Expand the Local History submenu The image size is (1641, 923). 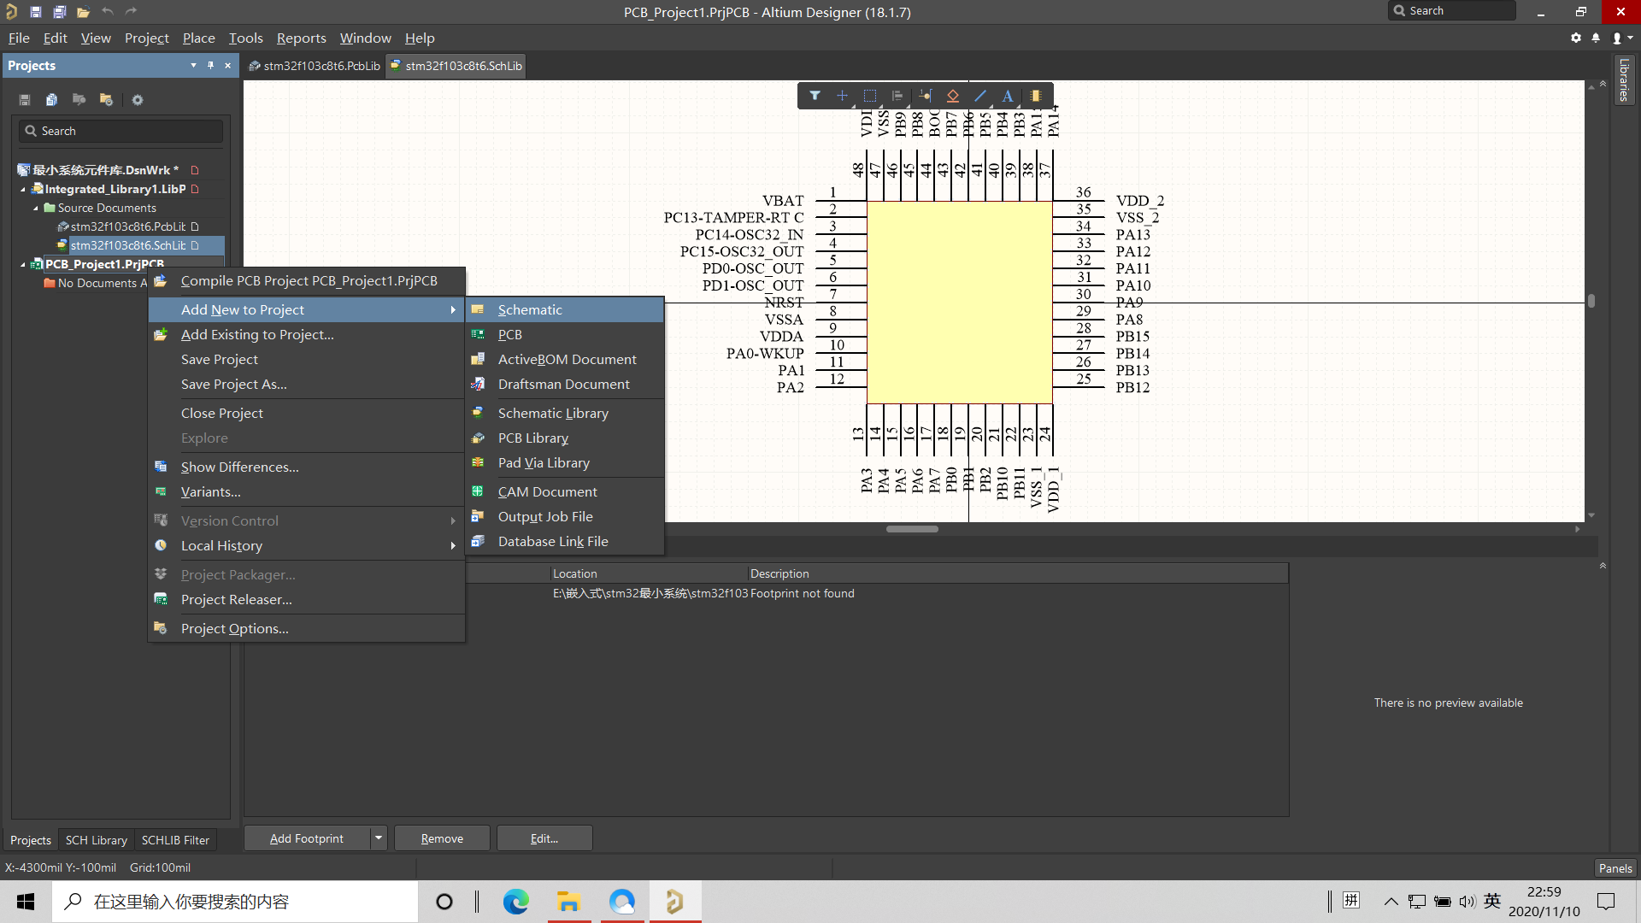tap(453, 545)
